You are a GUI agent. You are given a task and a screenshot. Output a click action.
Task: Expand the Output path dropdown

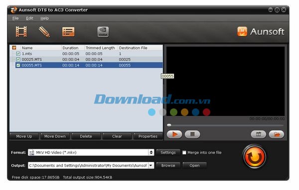click(x=151, y=166)
